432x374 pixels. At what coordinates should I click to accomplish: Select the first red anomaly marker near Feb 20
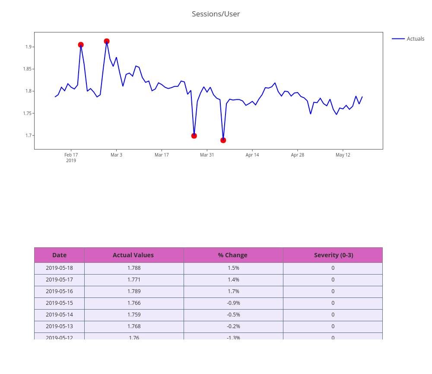81,45
